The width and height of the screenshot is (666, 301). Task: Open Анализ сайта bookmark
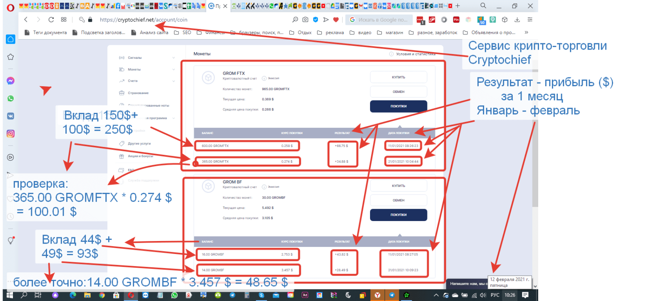[150, 32]
